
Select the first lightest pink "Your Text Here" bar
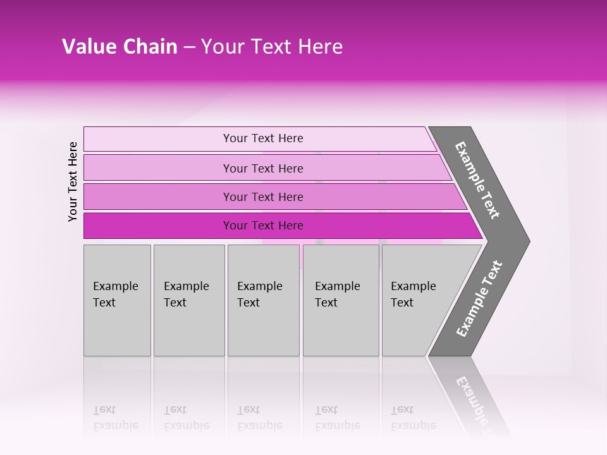click(158, 139)
